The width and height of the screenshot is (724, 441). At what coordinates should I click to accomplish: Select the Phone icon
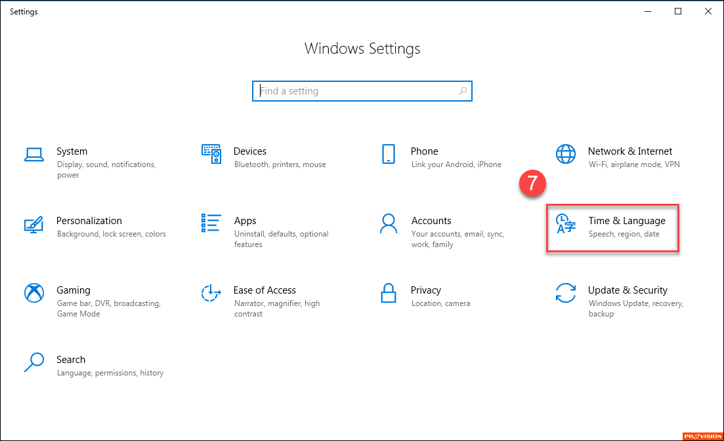(389, 154)
